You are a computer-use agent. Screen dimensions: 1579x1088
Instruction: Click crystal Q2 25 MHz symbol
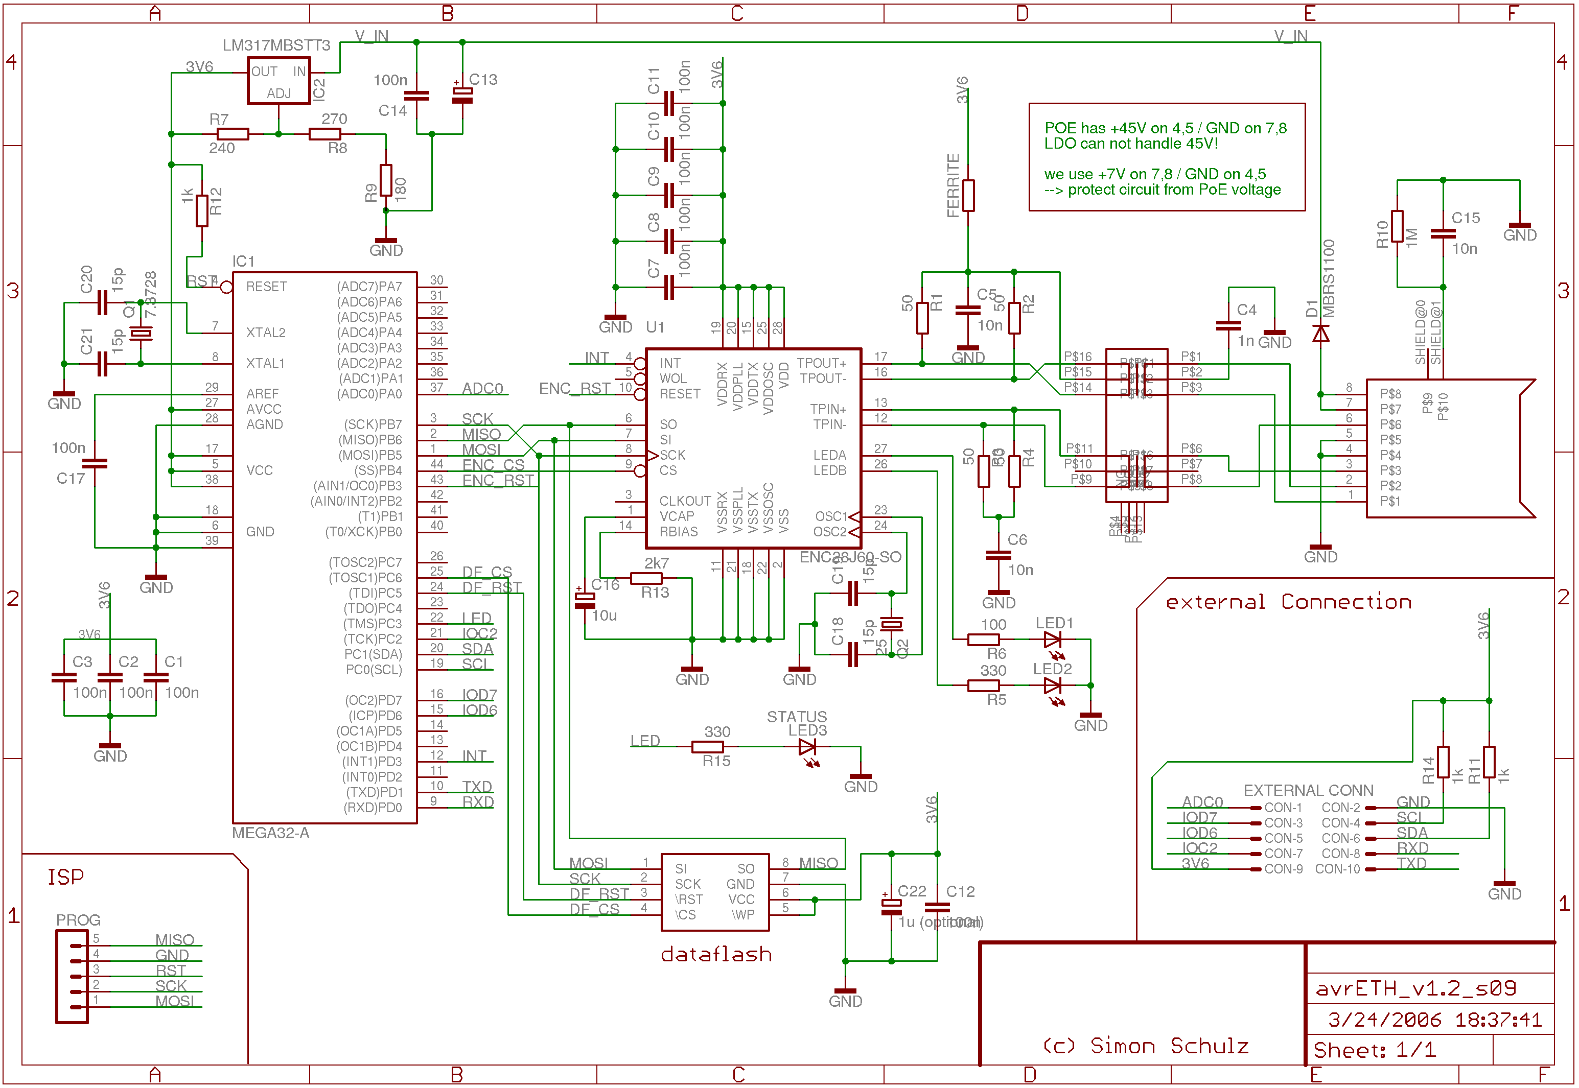tap(892, 624)
